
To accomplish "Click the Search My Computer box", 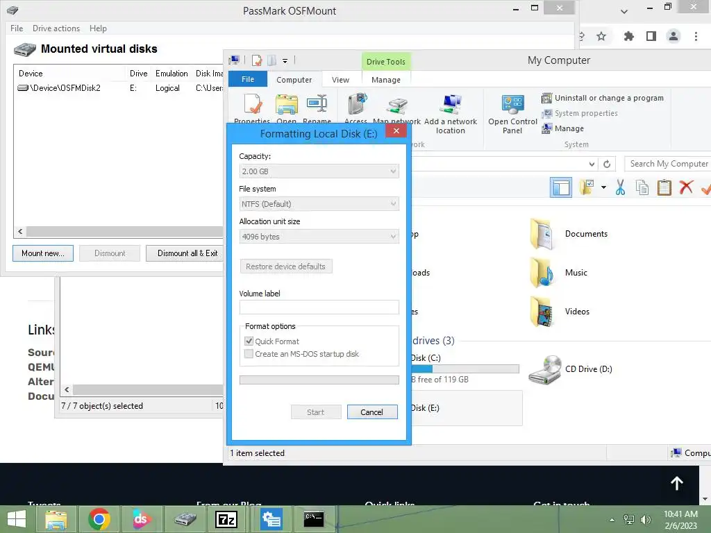I will [x=667, y=164].
